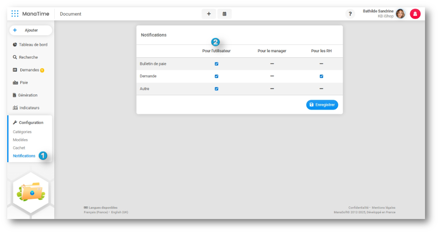Click the Notifications panel heading
The height and width of the screenshot is (233, 439).
(154, 35)
